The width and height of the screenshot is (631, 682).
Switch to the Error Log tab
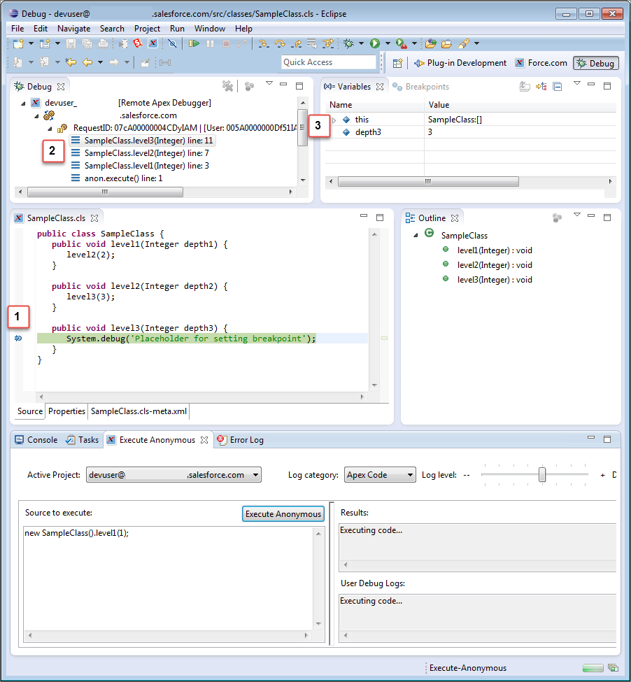tap(240, 440)
